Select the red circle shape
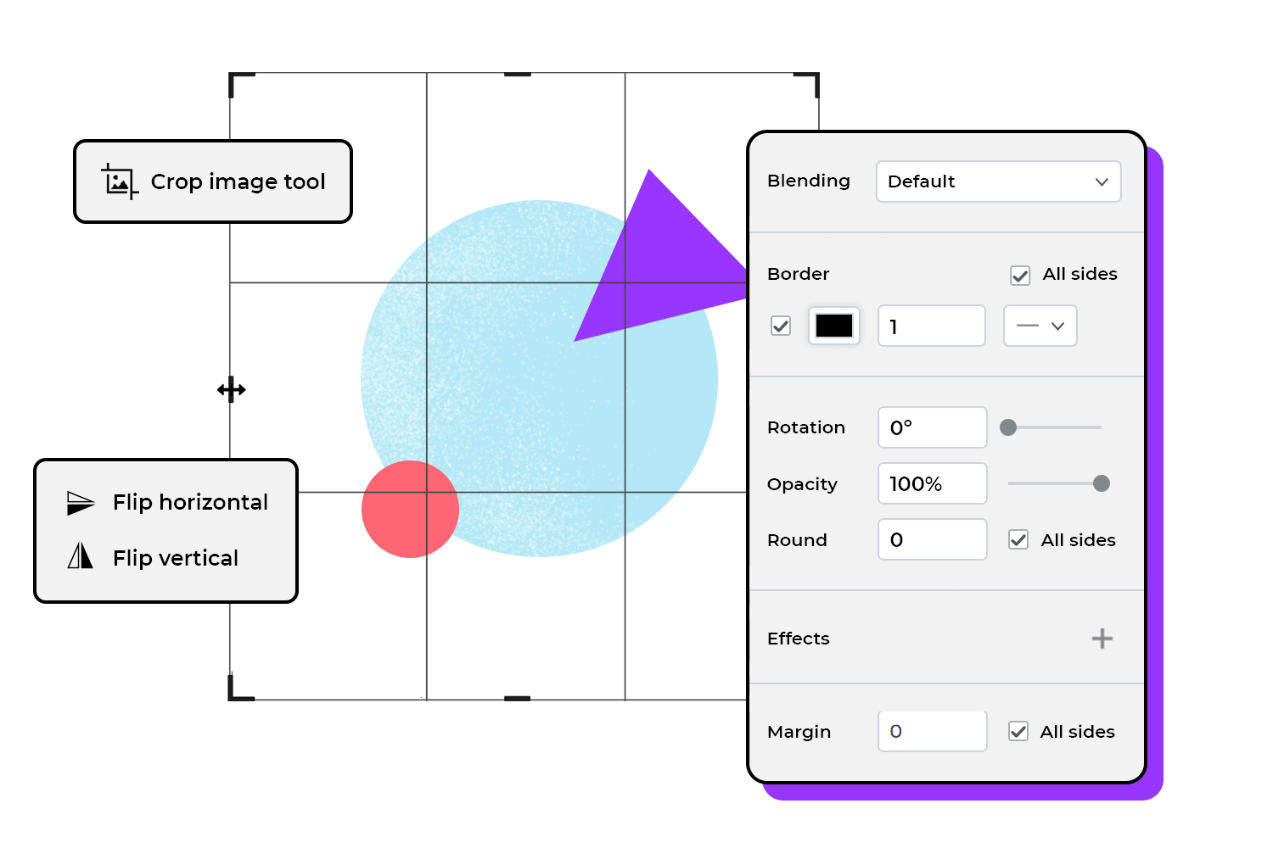 click(410, 509)
